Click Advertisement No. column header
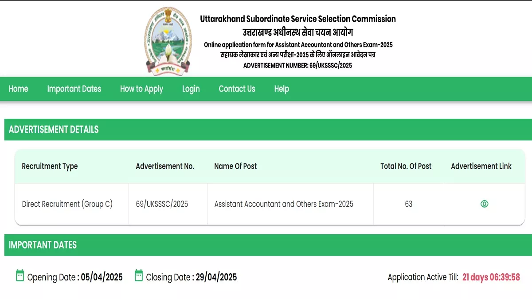This screenshot has width=532, height=299. [165, 166]
